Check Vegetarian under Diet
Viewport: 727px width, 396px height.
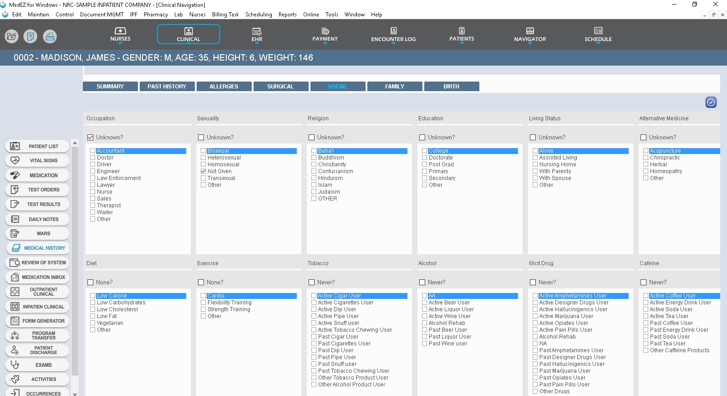click(93, 323)
